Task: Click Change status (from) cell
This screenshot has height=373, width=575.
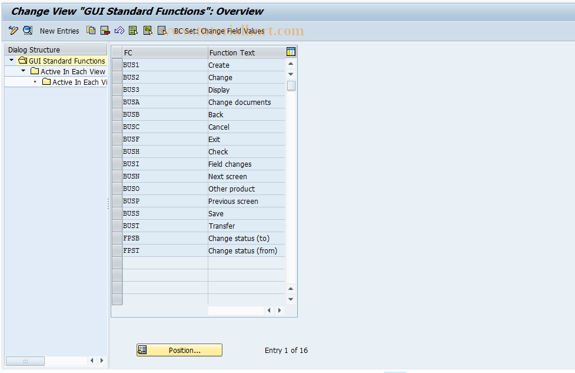Action: pyautogui.click(x=247, y=251)
